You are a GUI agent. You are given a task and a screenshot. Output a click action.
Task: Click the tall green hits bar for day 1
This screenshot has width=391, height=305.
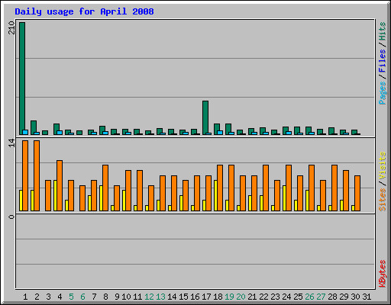[22, 79]
